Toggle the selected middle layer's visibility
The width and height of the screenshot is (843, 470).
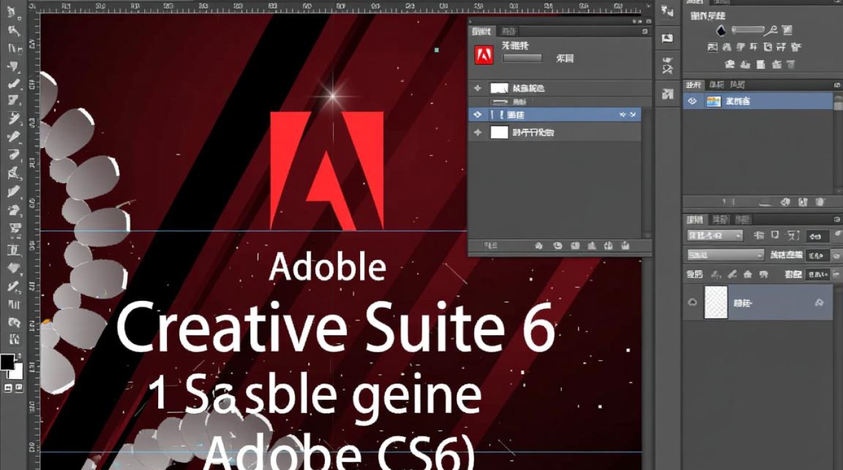coord(477,115)
